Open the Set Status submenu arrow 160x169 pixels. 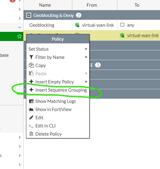86,49
